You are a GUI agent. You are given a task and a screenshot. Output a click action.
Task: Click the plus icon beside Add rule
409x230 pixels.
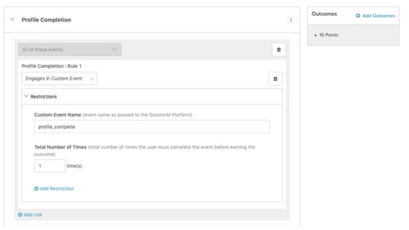click(x=20, y=215)
